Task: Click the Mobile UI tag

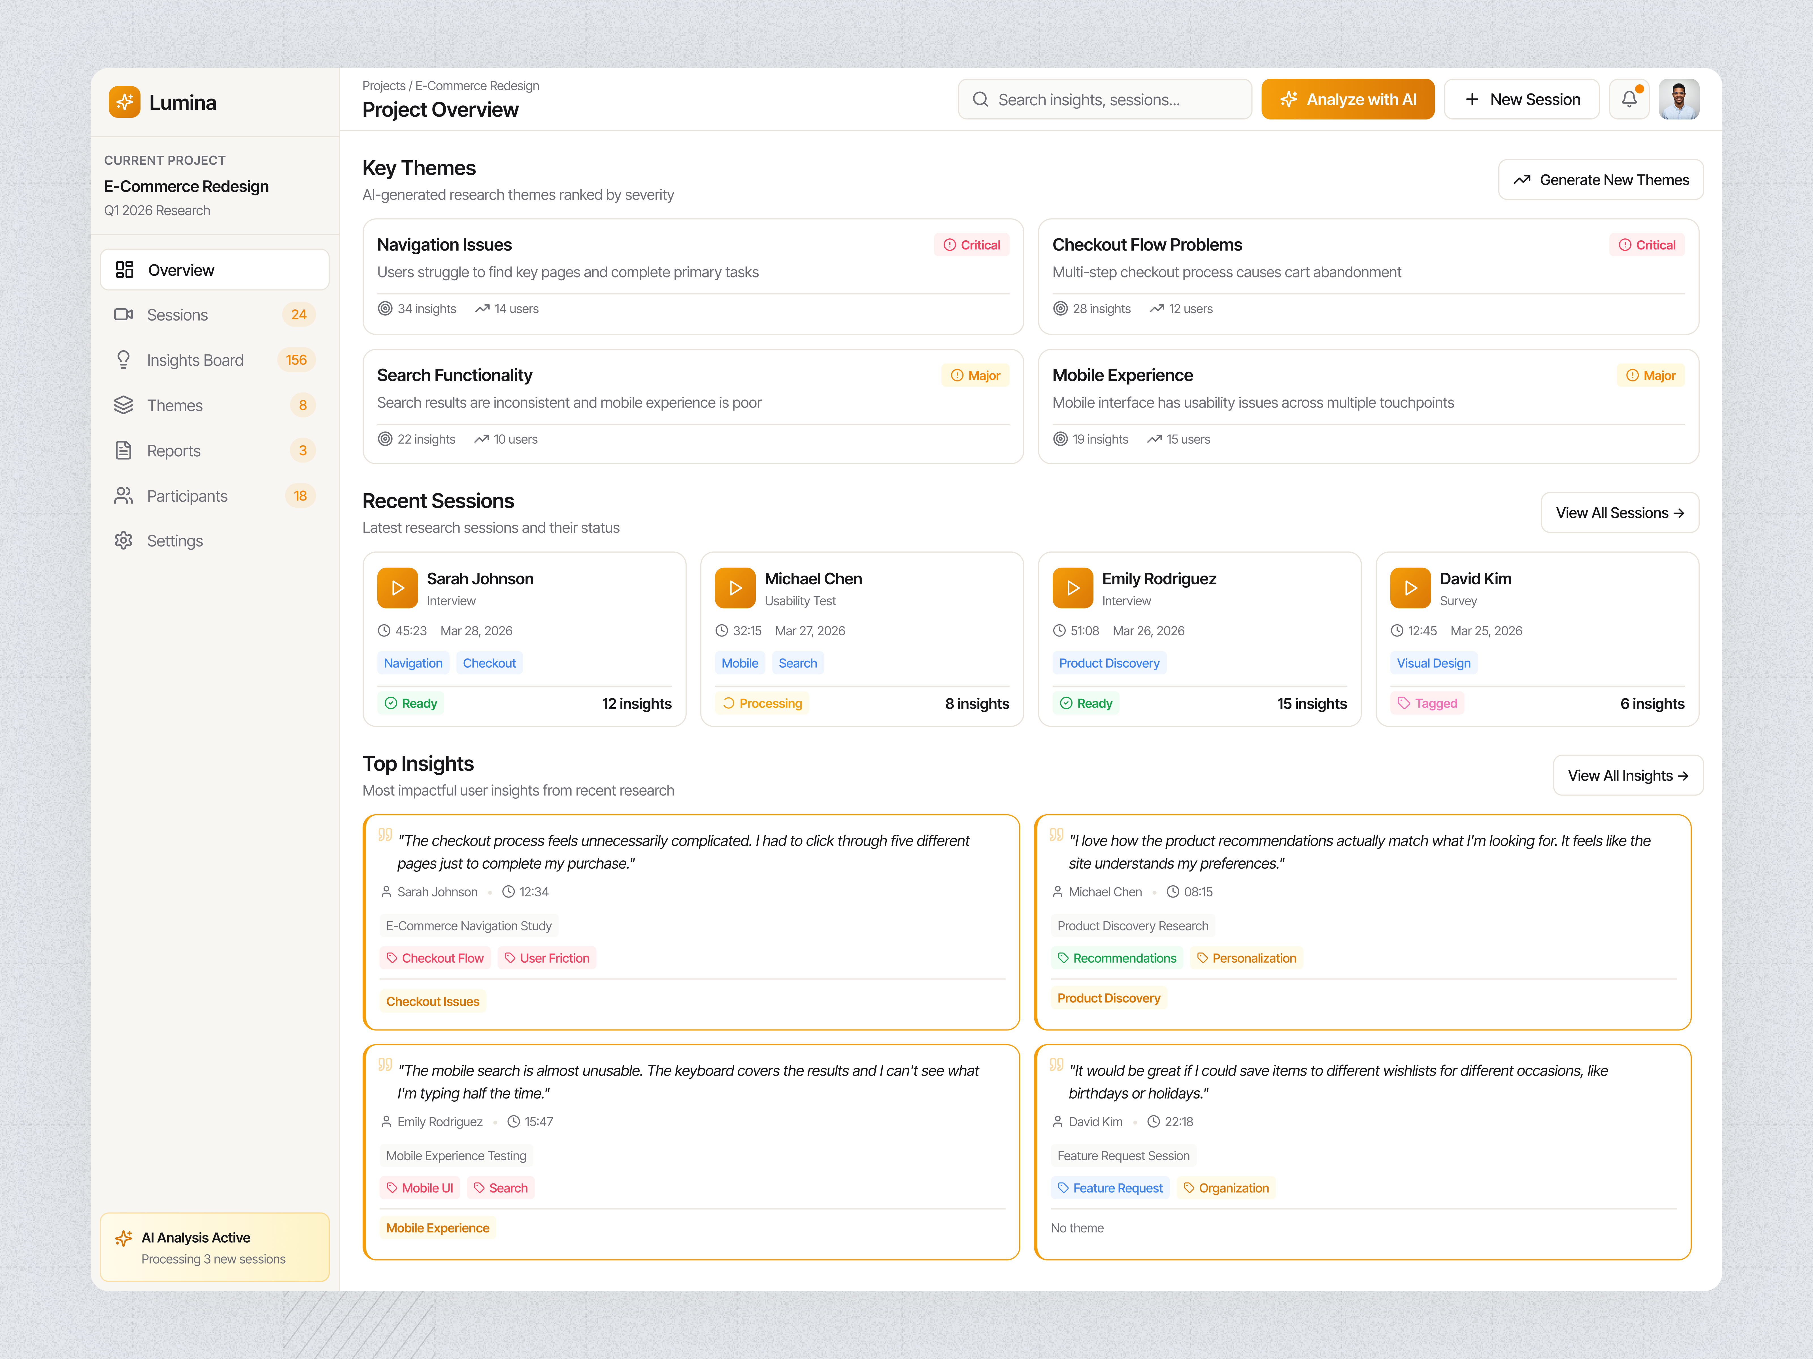Action: coord(420,1188)
